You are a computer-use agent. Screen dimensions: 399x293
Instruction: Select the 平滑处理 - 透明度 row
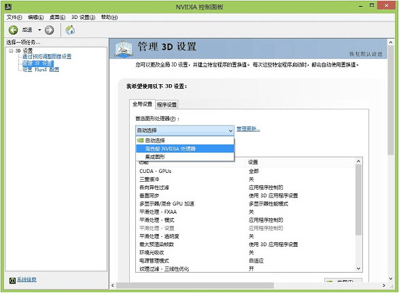click(245, 236)
